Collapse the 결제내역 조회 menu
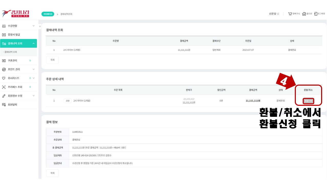 [33, 43]
